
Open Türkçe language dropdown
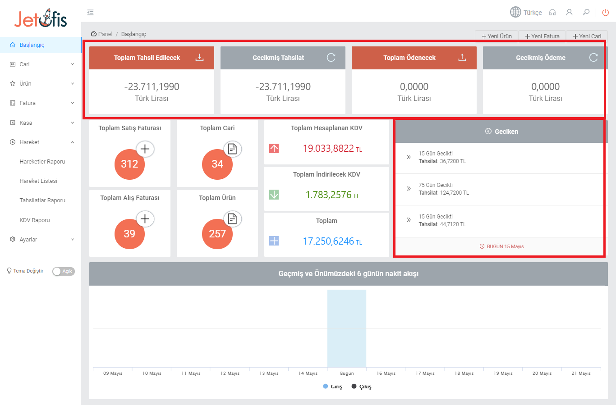[x=532, y=13]
